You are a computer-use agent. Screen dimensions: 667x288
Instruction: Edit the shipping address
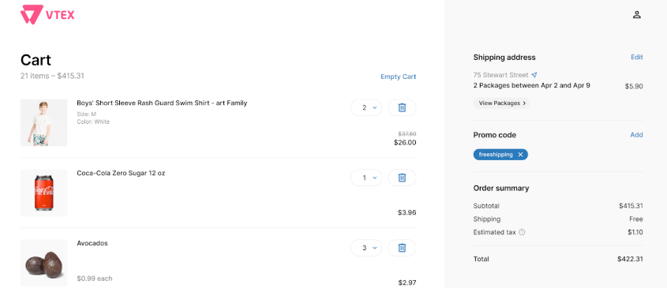point(637,57)
